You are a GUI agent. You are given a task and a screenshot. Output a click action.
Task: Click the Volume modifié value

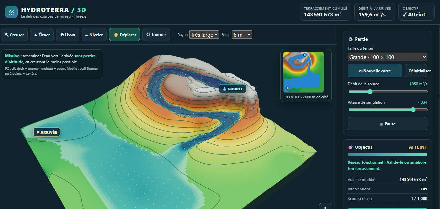click(x=413, y=179)
